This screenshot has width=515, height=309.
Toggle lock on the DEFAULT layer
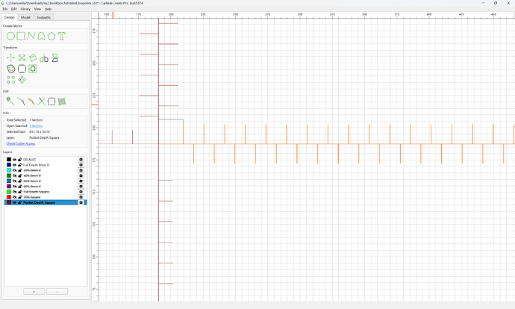point(19,160)
